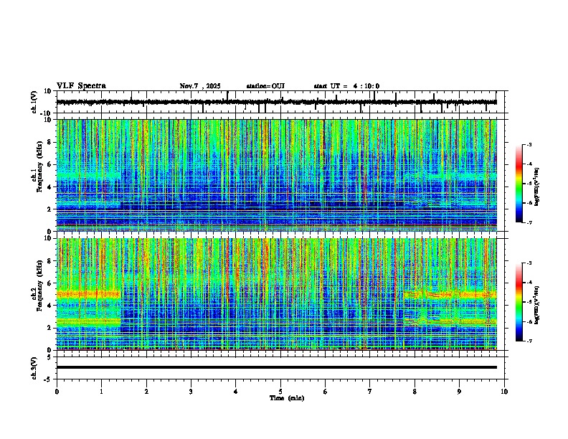This screenshot has height=439, width=568.
Task: Click the 2.5 kHz emission band at ch.2 start
Action: point(88,321)
